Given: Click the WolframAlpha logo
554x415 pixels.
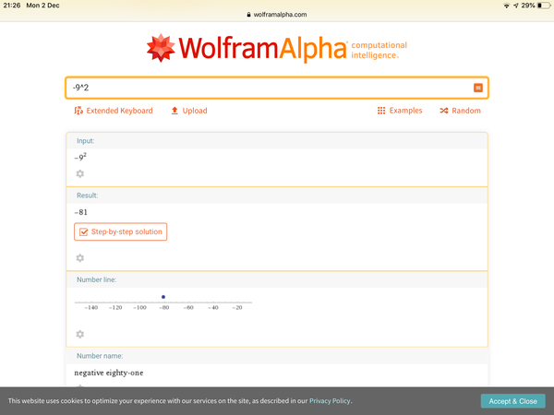Looking at the screenshot, I should point(277,48).
